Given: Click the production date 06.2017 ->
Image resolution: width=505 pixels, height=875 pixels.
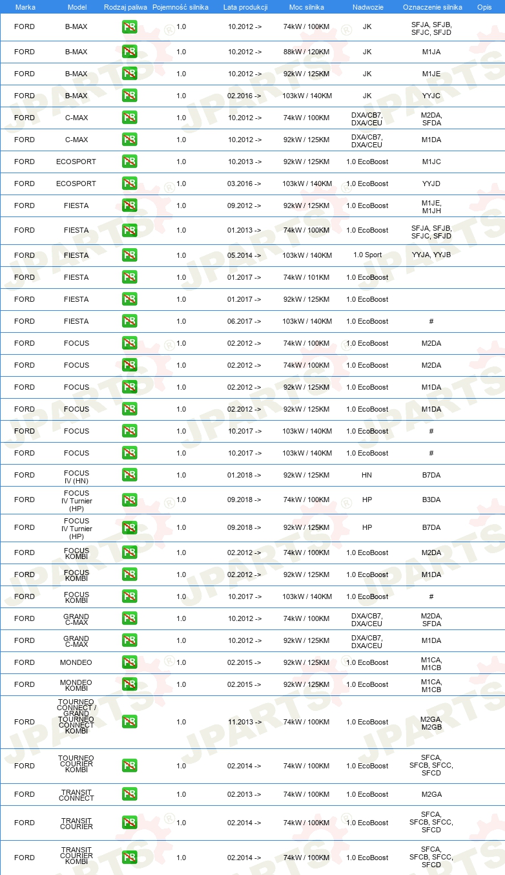Looking at the screenshot, I should pos(245,321).
